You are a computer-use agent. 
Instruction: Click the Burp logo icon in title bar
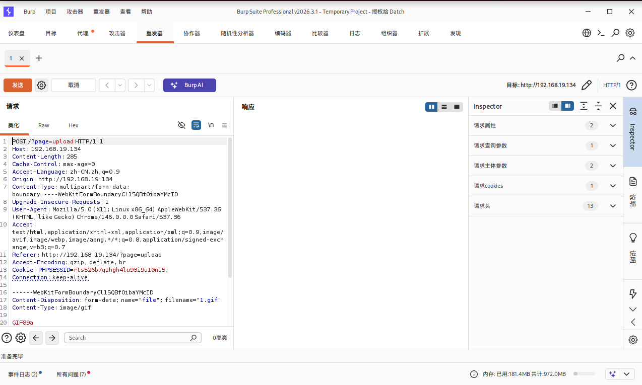pos(9,12)
